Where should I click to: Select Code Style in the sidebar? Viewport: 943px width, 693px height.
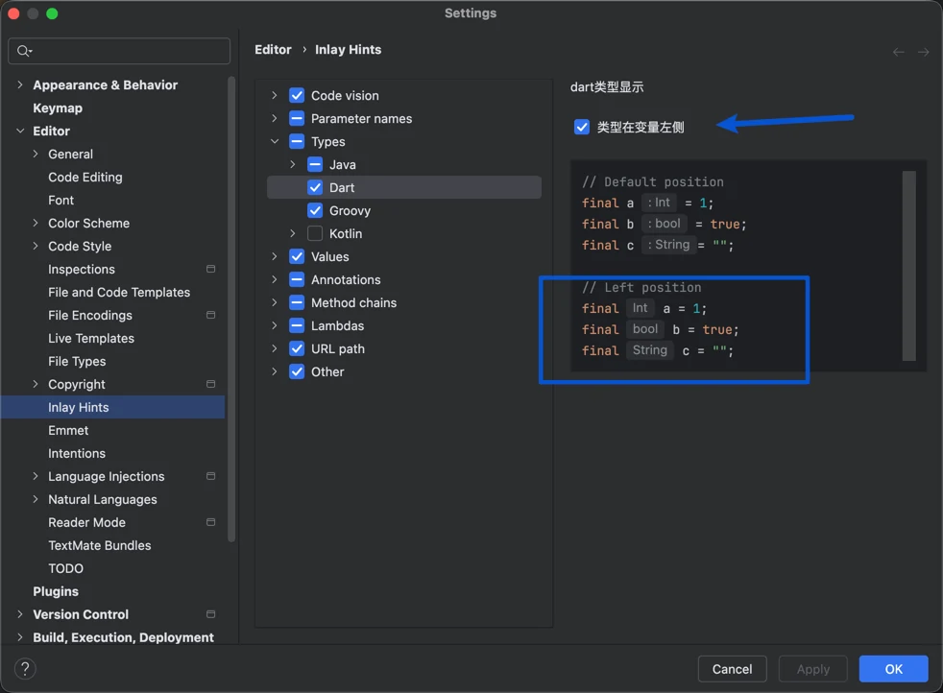[80, 247]
